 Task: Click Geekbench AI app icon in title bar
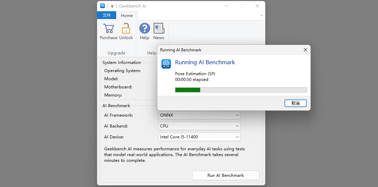pyautogui.click(x=103, y=6)
